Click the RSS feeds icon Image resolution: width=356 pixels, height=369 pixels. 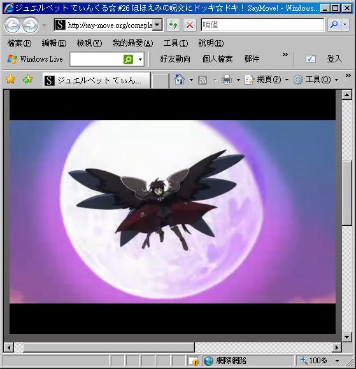(x=203, y=80)
